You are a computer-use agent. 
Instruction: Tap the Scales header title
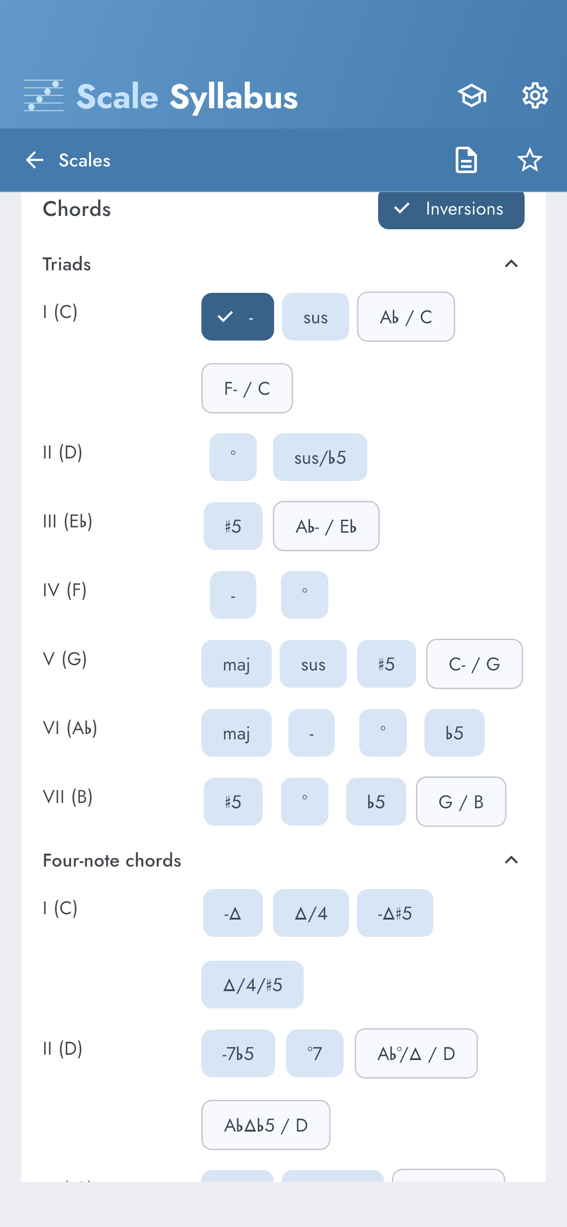(x=84, y=160)
